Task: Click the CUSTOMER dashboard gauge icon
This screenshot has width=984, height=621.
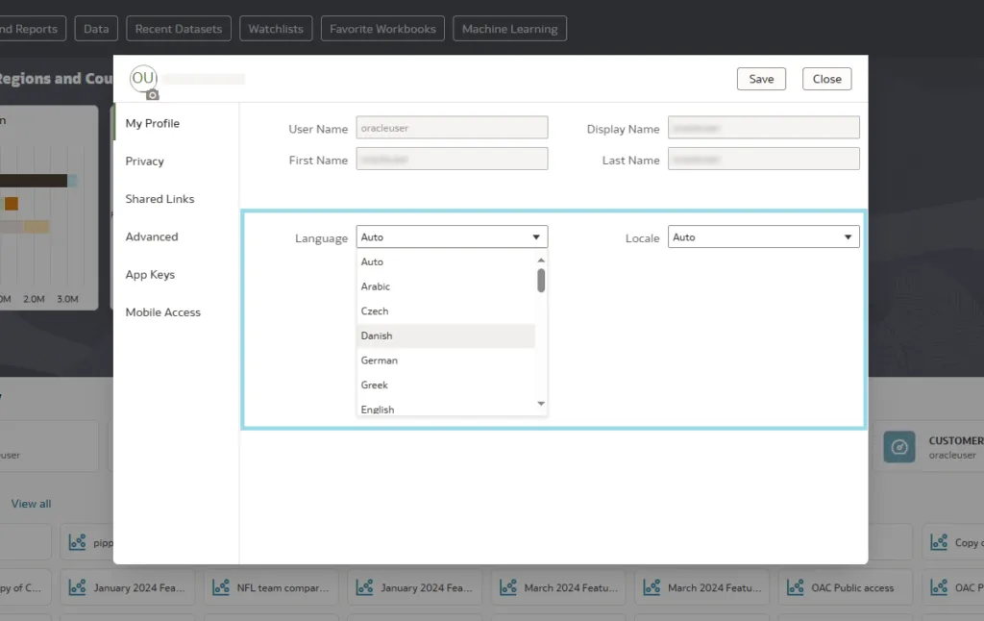Action: (899, 447)
